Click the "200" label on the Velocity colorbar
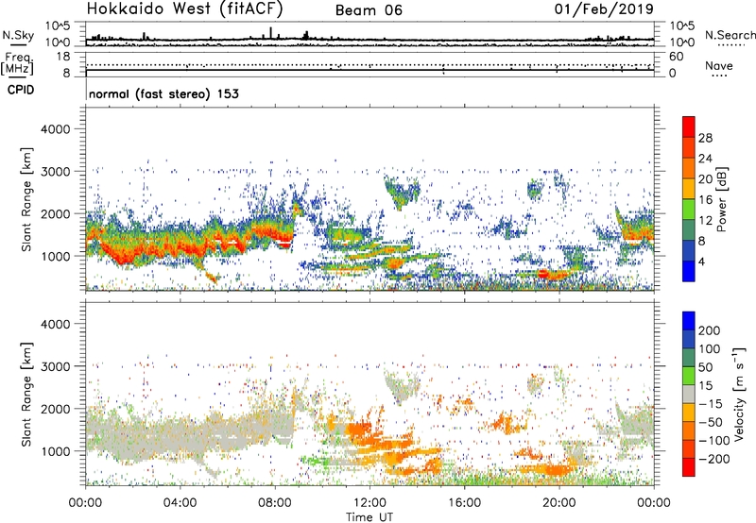 [710, 330]
